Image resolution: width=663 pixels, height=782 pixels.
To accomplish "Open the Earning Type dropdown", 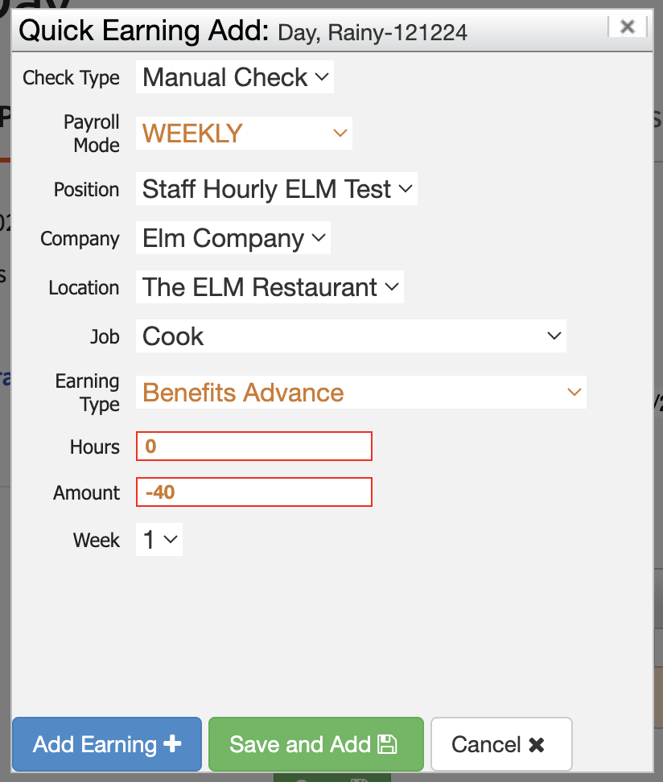I will coord(360,393).
